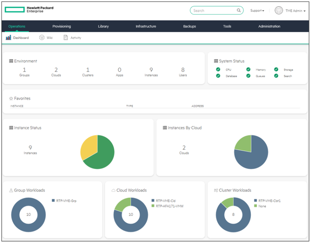
Task: Click the Cloud Workloads cloud icon
Action: point(114,190)
